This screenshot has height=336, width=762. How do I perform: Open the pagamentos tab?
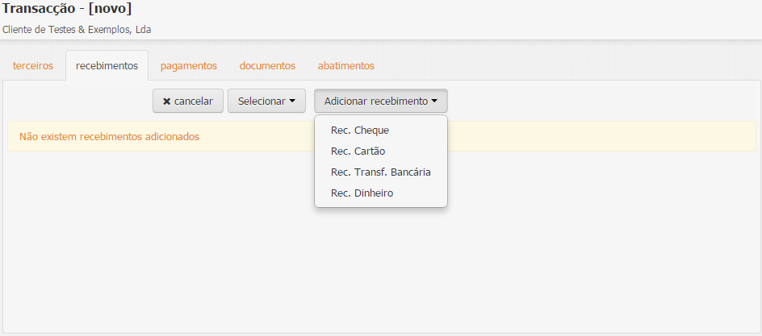tap(188, 66)
